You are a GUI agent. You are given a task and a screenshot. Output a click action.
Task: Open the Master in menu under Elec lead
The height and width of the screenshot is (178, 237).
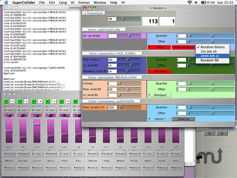[x=23, y=168]
